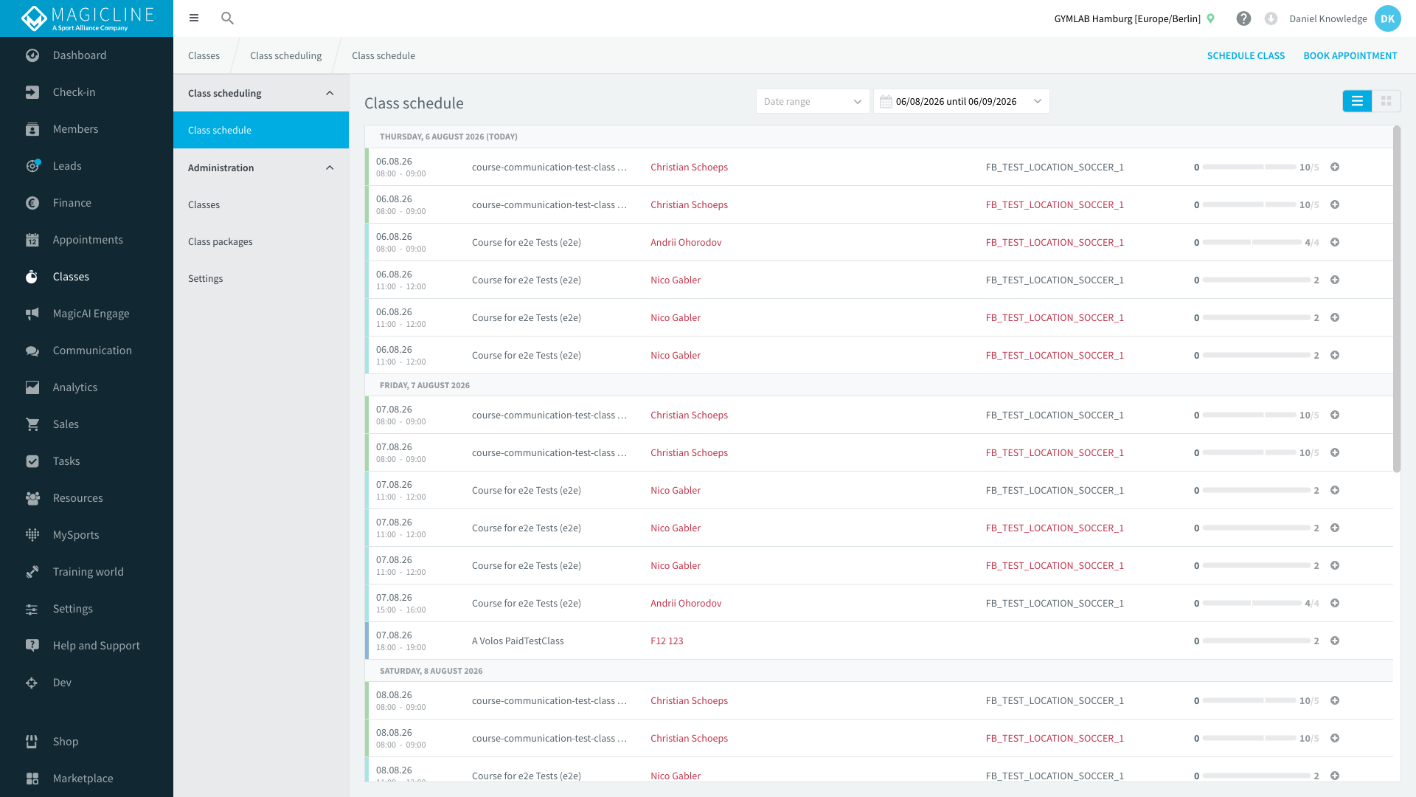
Task: Open Communication in the sidebar
Action: click(x=86, y=351)
